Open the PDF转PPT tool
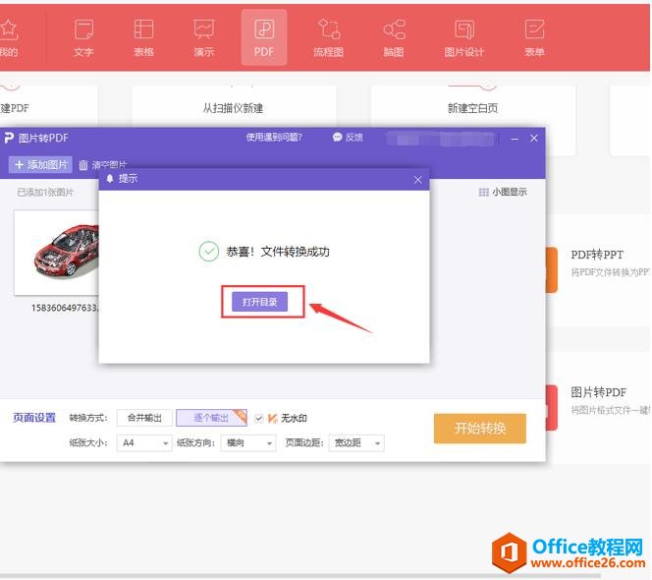This screenshot has height=580, width=652. [597, 255]
